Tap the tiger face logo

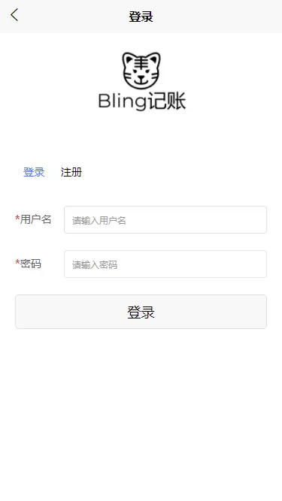click(x=141, y=71)
